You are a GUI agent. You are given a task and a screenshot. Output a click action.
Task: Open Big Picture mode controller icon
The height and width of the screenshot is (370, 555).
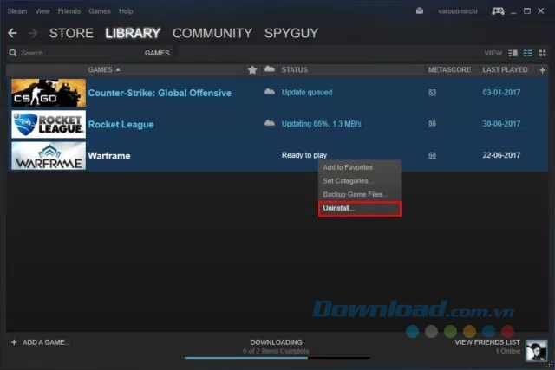coord(498,11)
